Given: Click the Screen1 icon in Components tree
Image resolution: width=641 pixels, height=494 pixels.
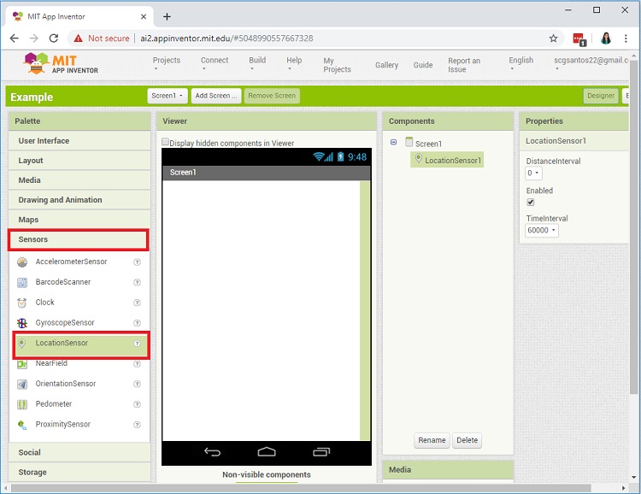Looking at the screenshot, I should [409, 142].
